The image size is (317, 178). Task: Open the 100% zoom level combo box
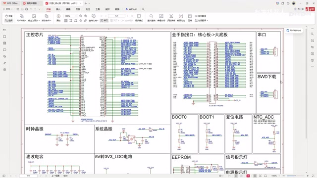[70, 16]
